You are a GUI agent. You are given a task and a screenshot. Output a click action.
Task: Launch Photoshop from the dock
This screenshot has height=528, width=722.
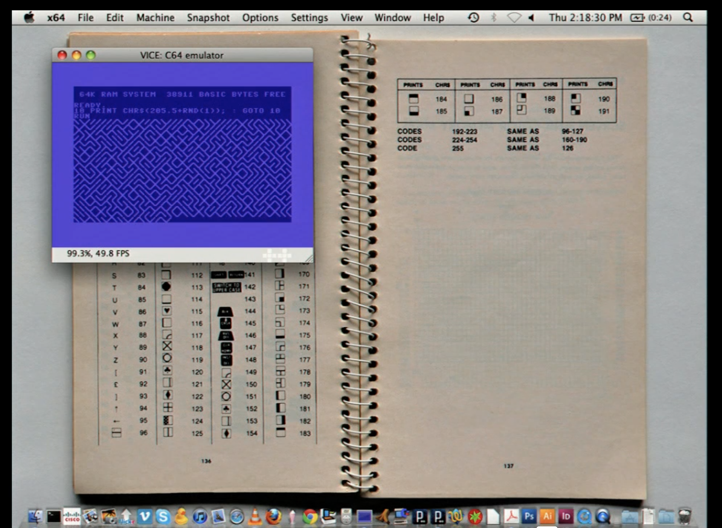click(529, 516)
